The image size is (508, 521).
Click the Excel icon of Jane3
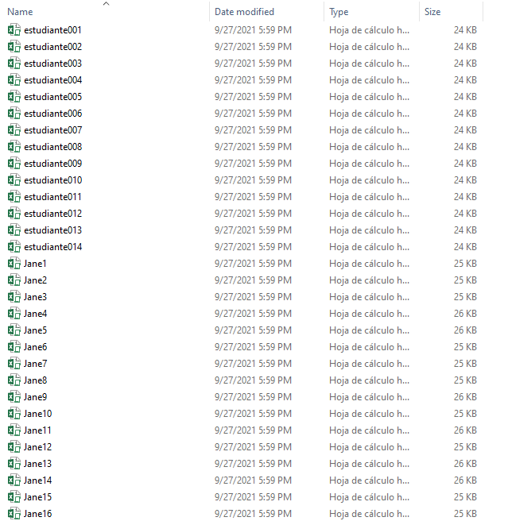(14, 297)
